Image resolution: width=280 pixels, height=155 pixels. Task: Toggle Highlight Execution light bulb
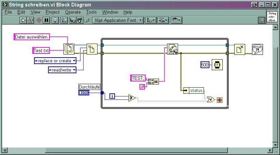pyautogui.click(x=55, y=20)
